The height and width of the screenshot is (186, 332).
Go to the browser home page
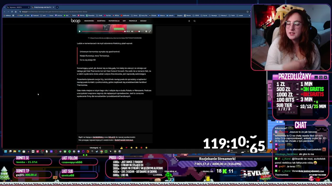(16, 12)
